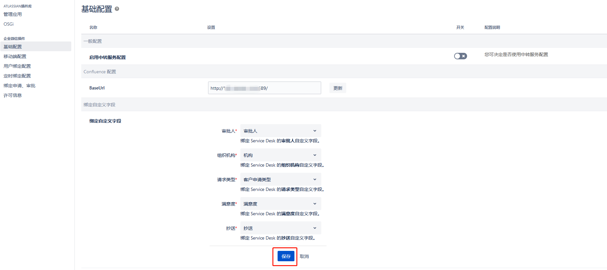Navigate to 定时绑定配置
This screenshot has width=607, height=270.
(17, 76)
